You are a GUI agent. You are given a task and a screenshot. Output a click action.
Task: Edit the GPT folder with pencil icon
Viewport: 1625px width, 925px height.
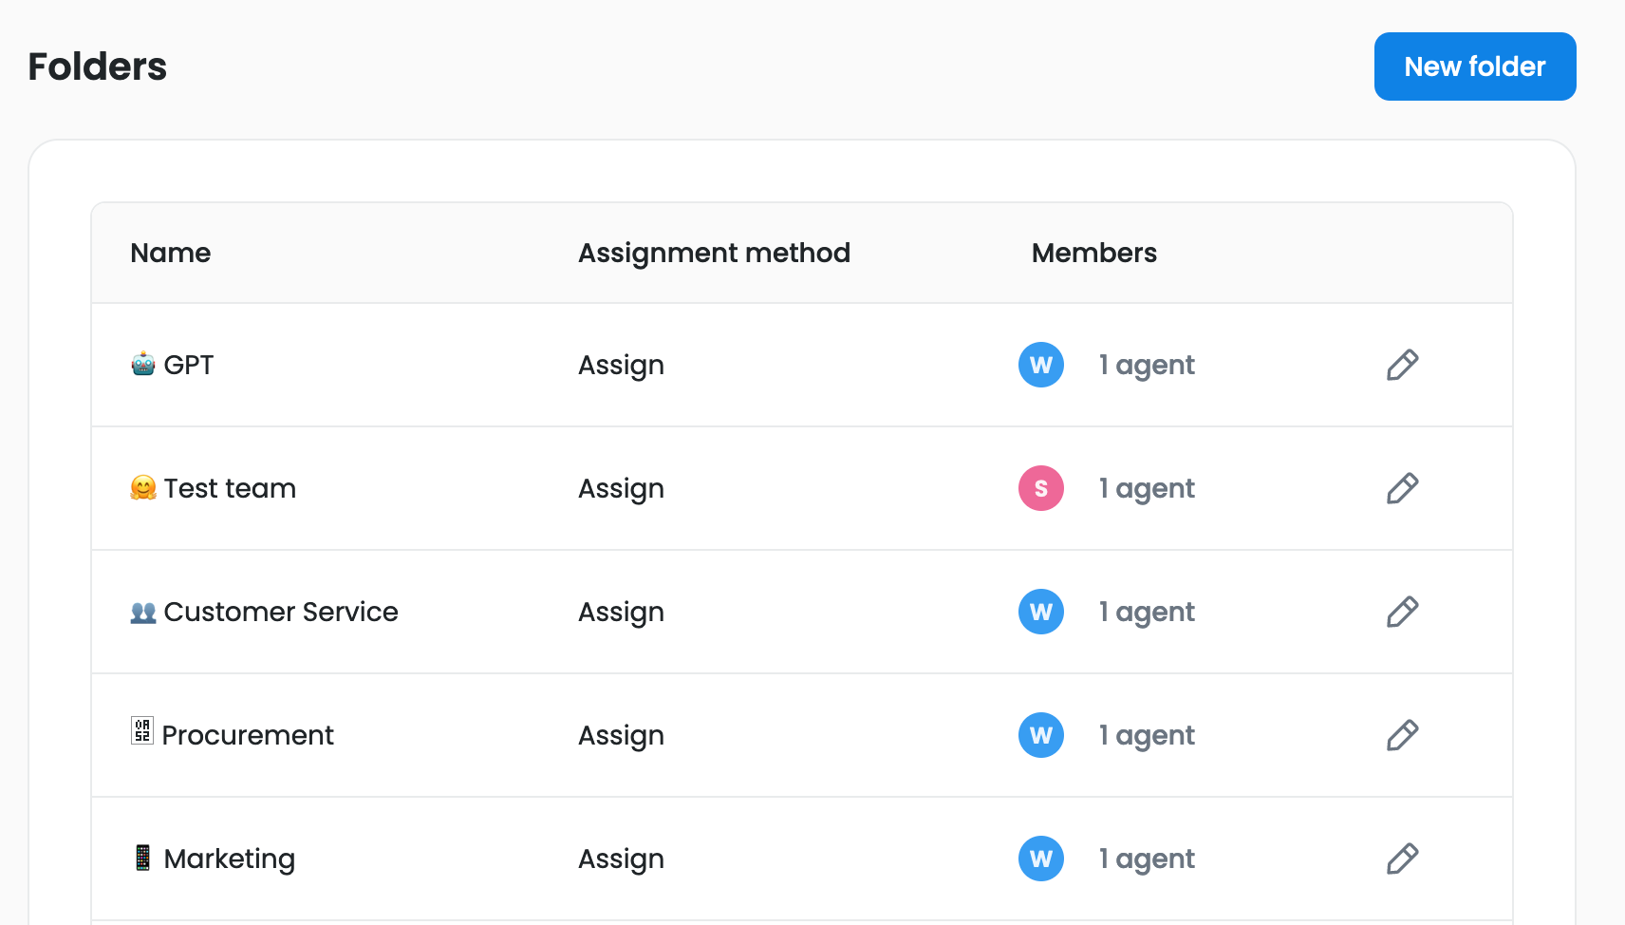1402,365
